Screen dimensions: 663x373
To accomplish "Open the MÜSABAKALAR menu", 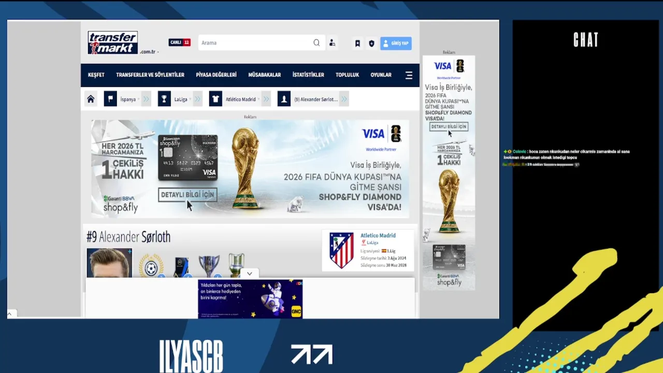I will [x=264, y=75].
